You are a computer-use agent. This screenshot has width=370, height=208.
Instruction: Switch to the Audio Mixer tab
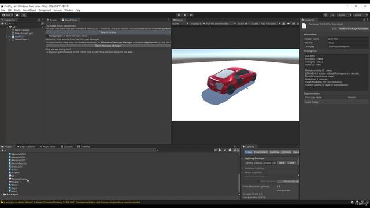tap(47, 147)
